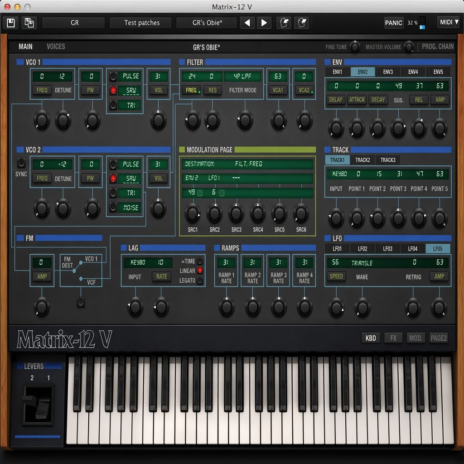Open the modulation DESTINATION Filt. Freq display

247,164
